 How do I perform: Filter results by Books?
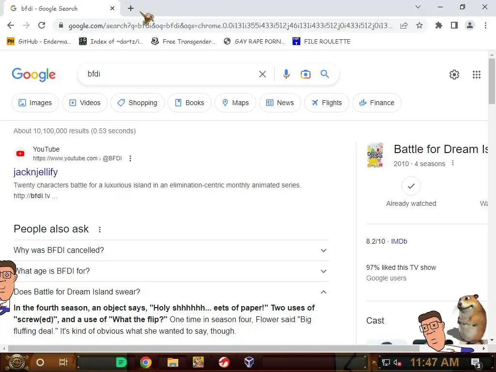pos(189,103)
